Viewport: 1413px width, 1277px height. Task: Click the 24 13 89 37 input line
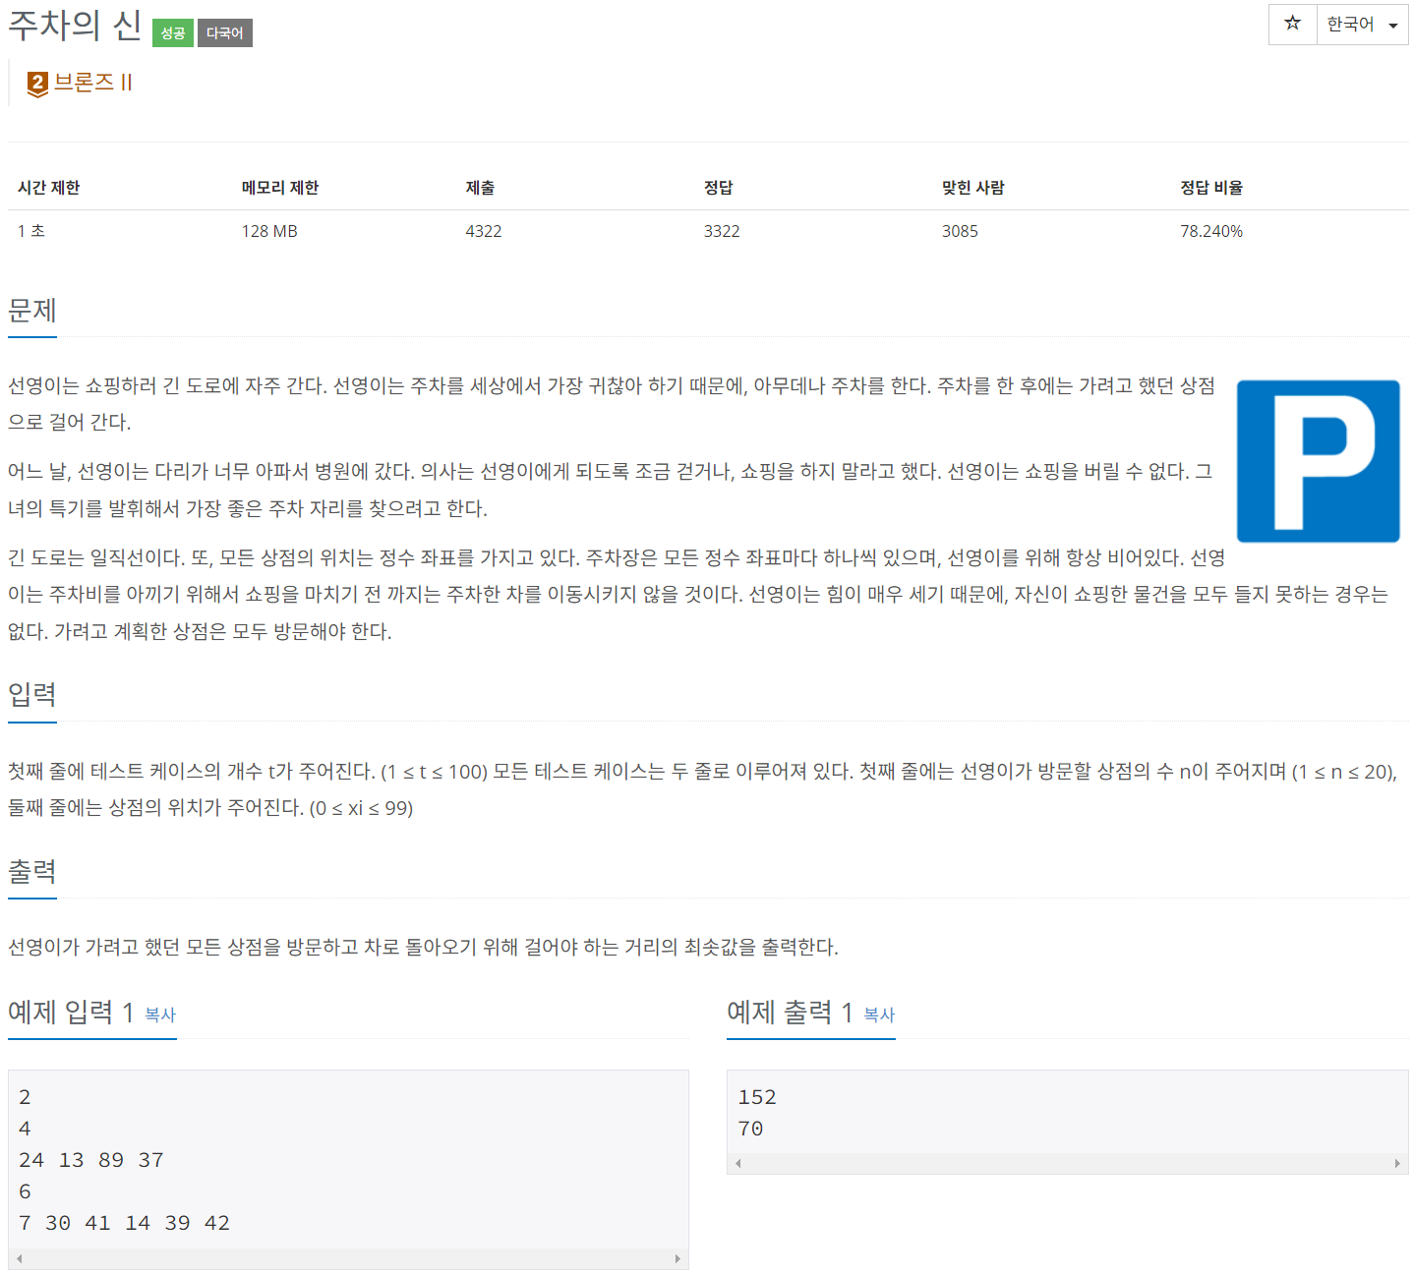(91, 1160)
